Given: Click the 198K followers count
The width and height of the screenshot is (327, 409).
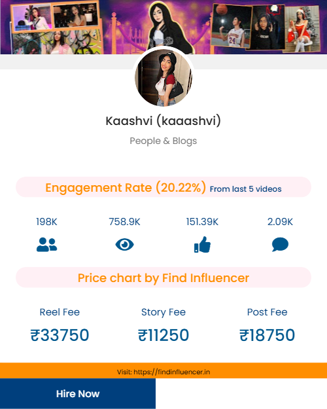Looking at the screenshot, I should click(46, 222).
